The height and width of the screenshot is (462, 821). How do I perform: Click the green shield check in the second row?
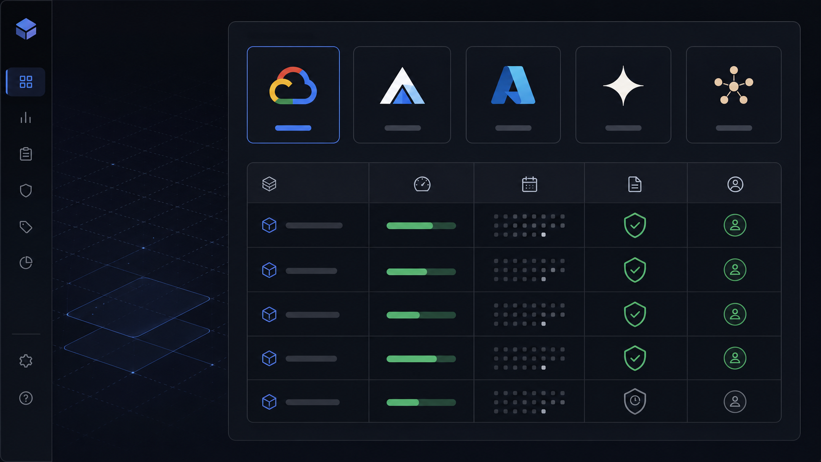click(x=635, y=270)
